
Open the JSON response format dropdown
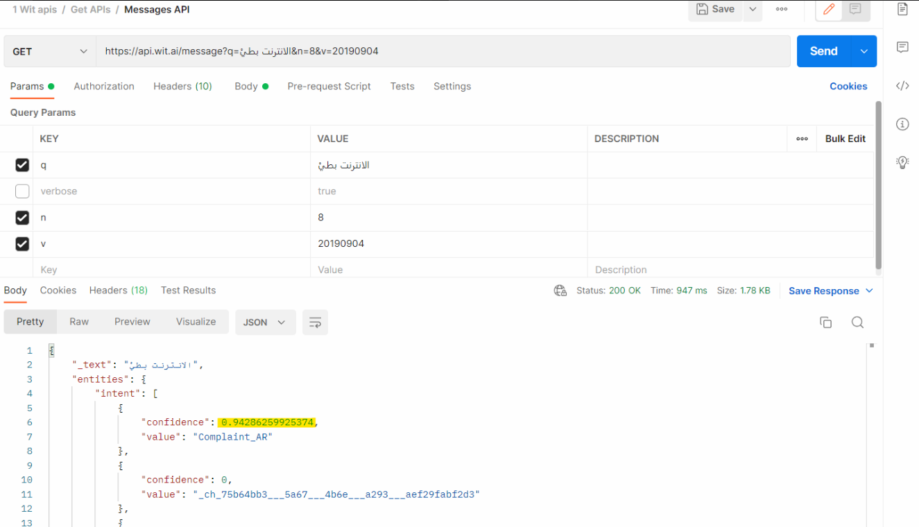click(265, 322)
